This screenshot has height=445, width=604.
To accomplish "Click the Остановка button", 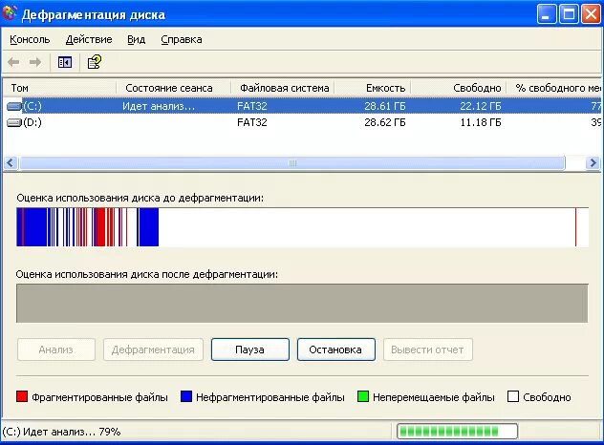I will tap(335, 350).
